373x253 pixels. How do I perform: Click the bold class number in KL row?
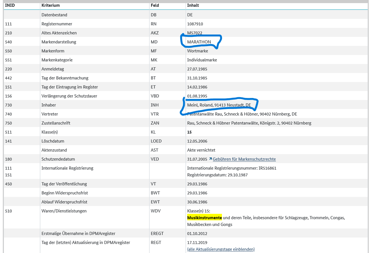pos(189,132)
